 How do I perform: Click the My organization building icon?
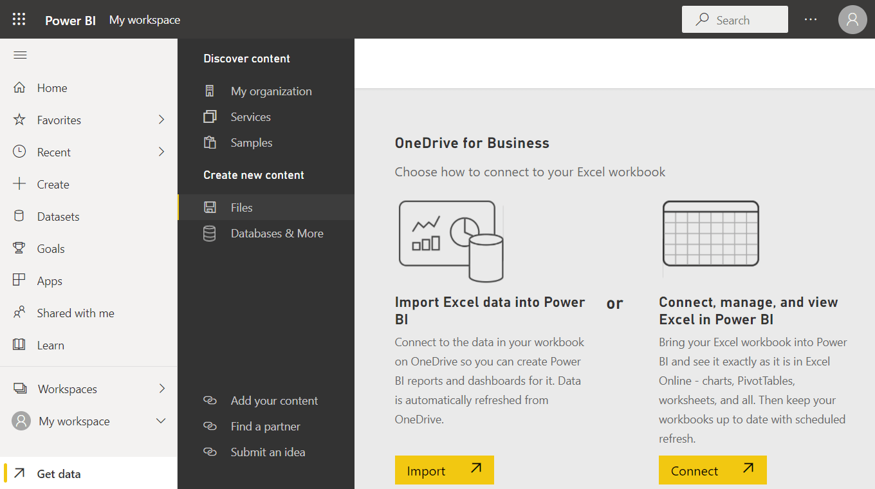coord(210,91)
